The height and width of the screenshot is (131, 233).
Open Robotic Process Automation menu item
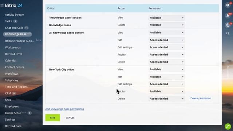[x=20, y=41]
